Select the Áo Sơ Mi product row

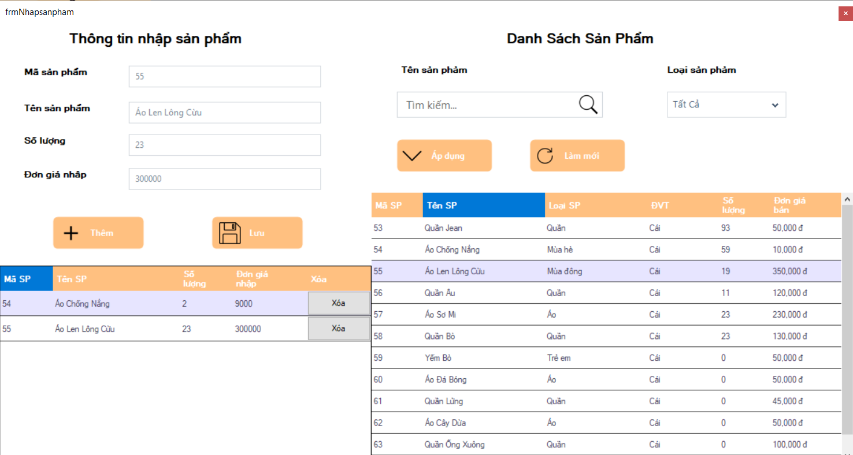(606, 315)
